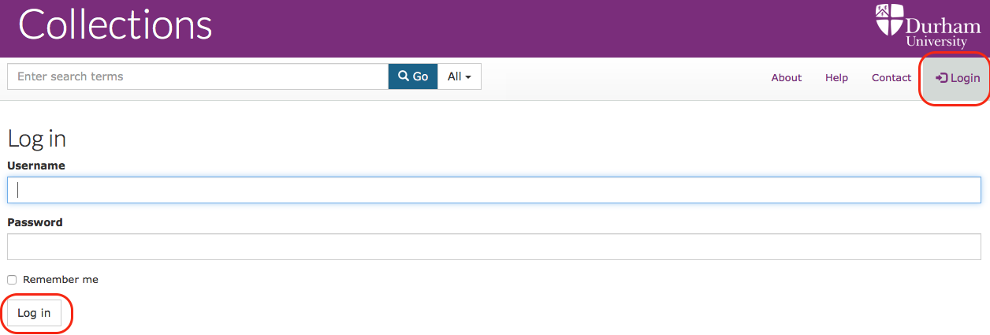Viewport: 990px width, 335px height.
Task: Submit the form with Log in button
Action: pyautogui.click(x=34, y=313)
